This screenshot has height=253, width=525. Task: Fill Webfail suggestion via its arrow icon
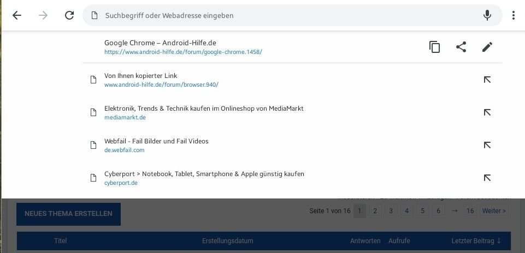487,145
